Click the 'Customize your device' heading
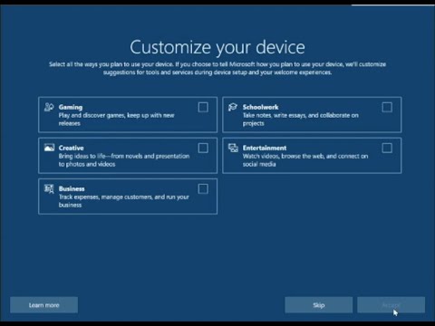This screenshot has width=435, height=326. [x=217, y=47]
